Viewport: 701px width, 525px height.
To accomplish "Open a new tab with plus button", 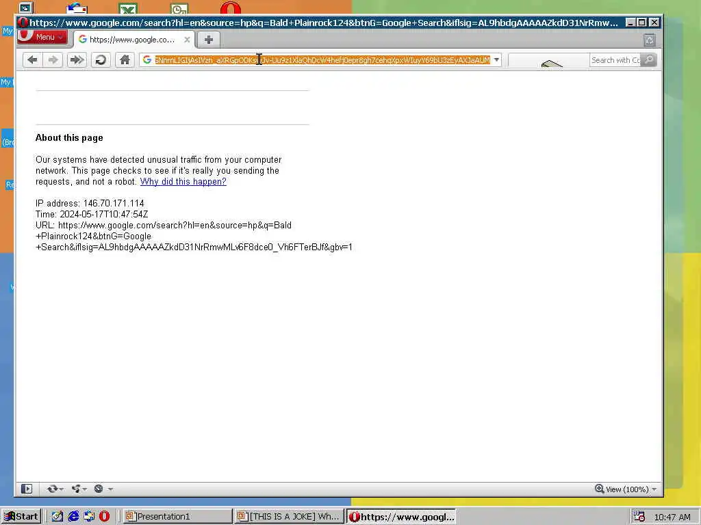I will (208, 40).
